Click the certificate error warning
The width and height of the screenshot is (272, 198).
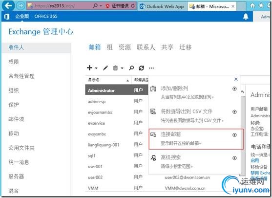point(117,6)
